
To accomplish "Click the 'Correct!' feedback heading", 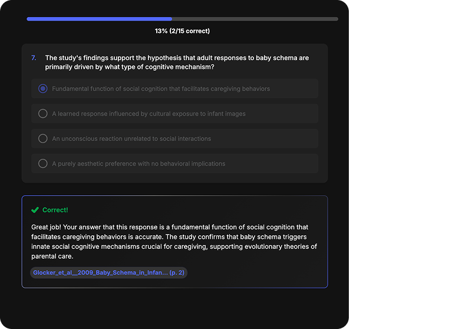I will [55, 210].
